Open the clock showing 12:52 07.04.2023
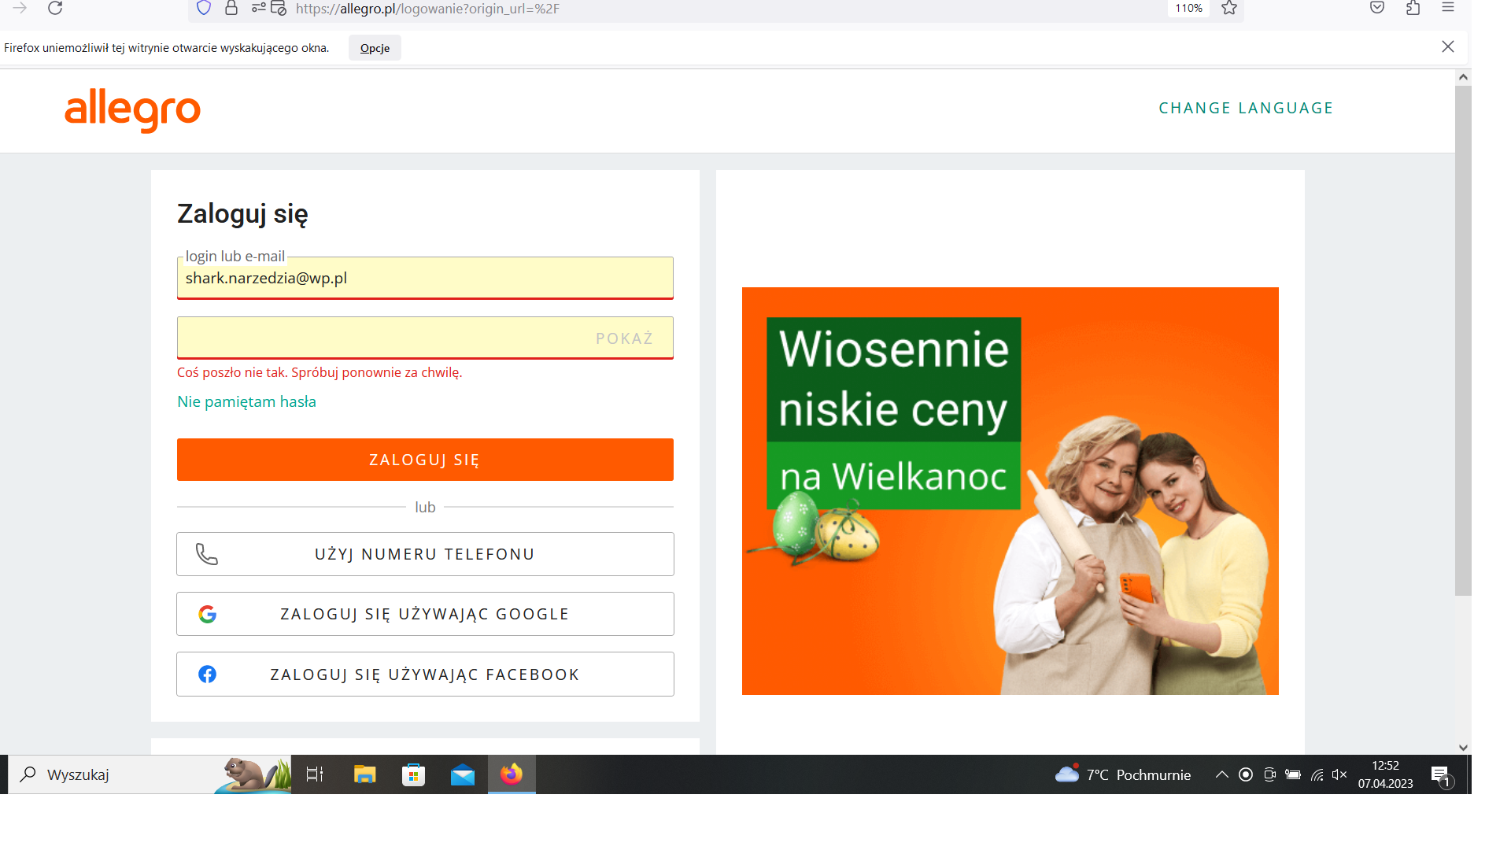The image size is (1511, 850). [1385, 774]
